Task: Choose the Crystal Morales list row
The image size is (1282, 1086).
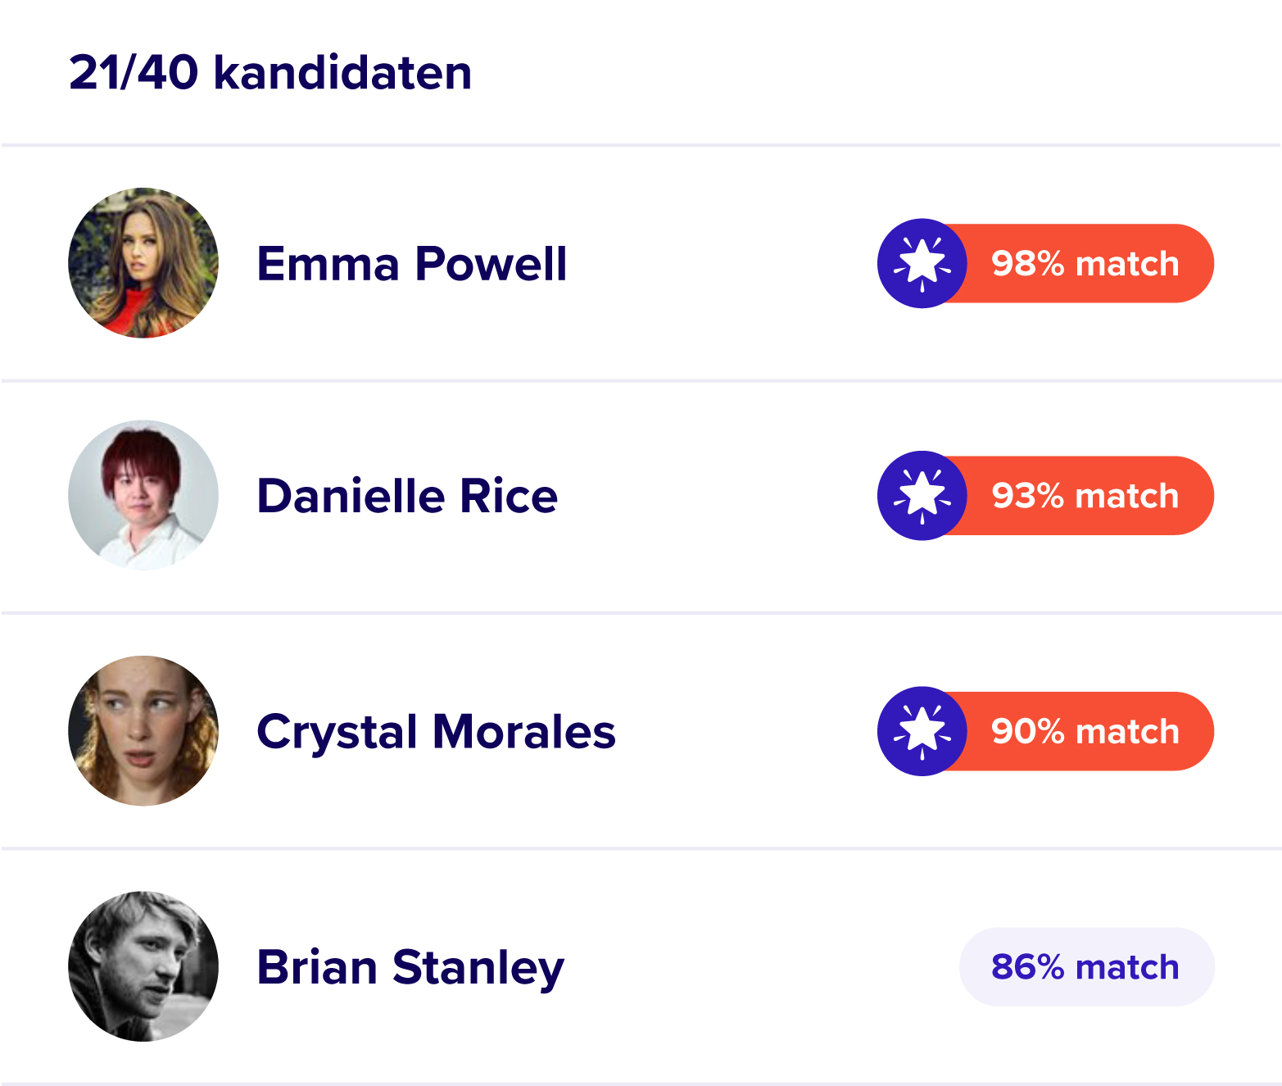Action: (x=641, y=731)
